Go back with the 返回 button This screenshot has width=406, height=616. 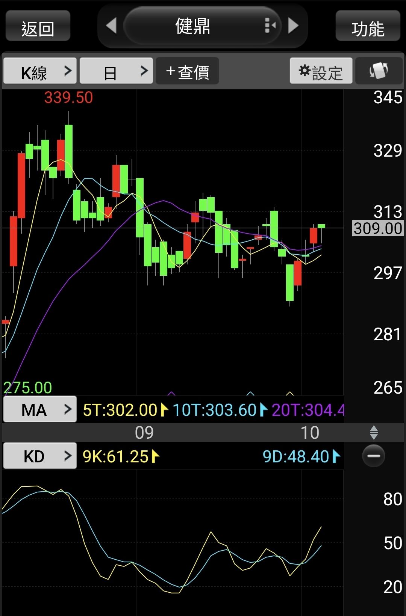click(x=38, y=26)
